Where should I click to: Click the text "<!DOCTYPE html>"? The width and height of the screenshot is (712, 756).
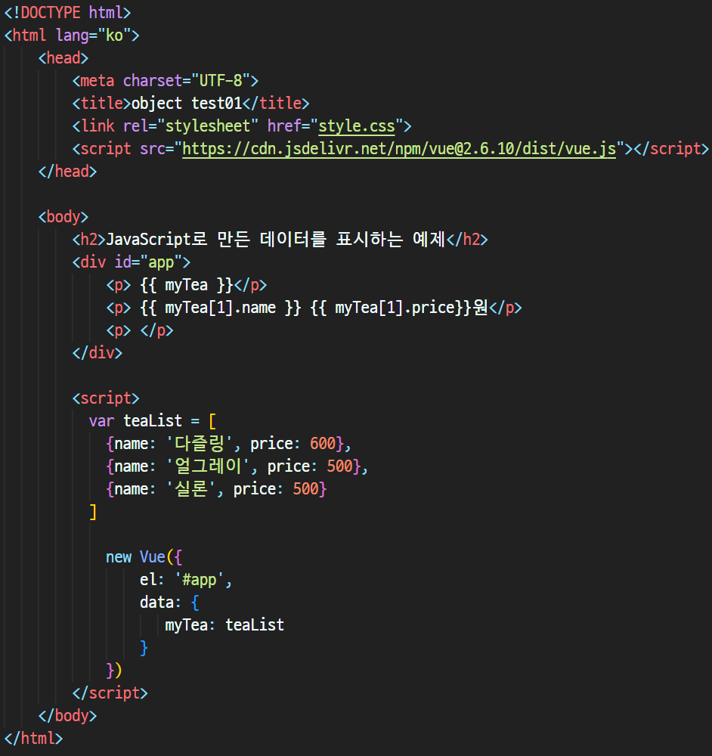(x=67, y=13)
